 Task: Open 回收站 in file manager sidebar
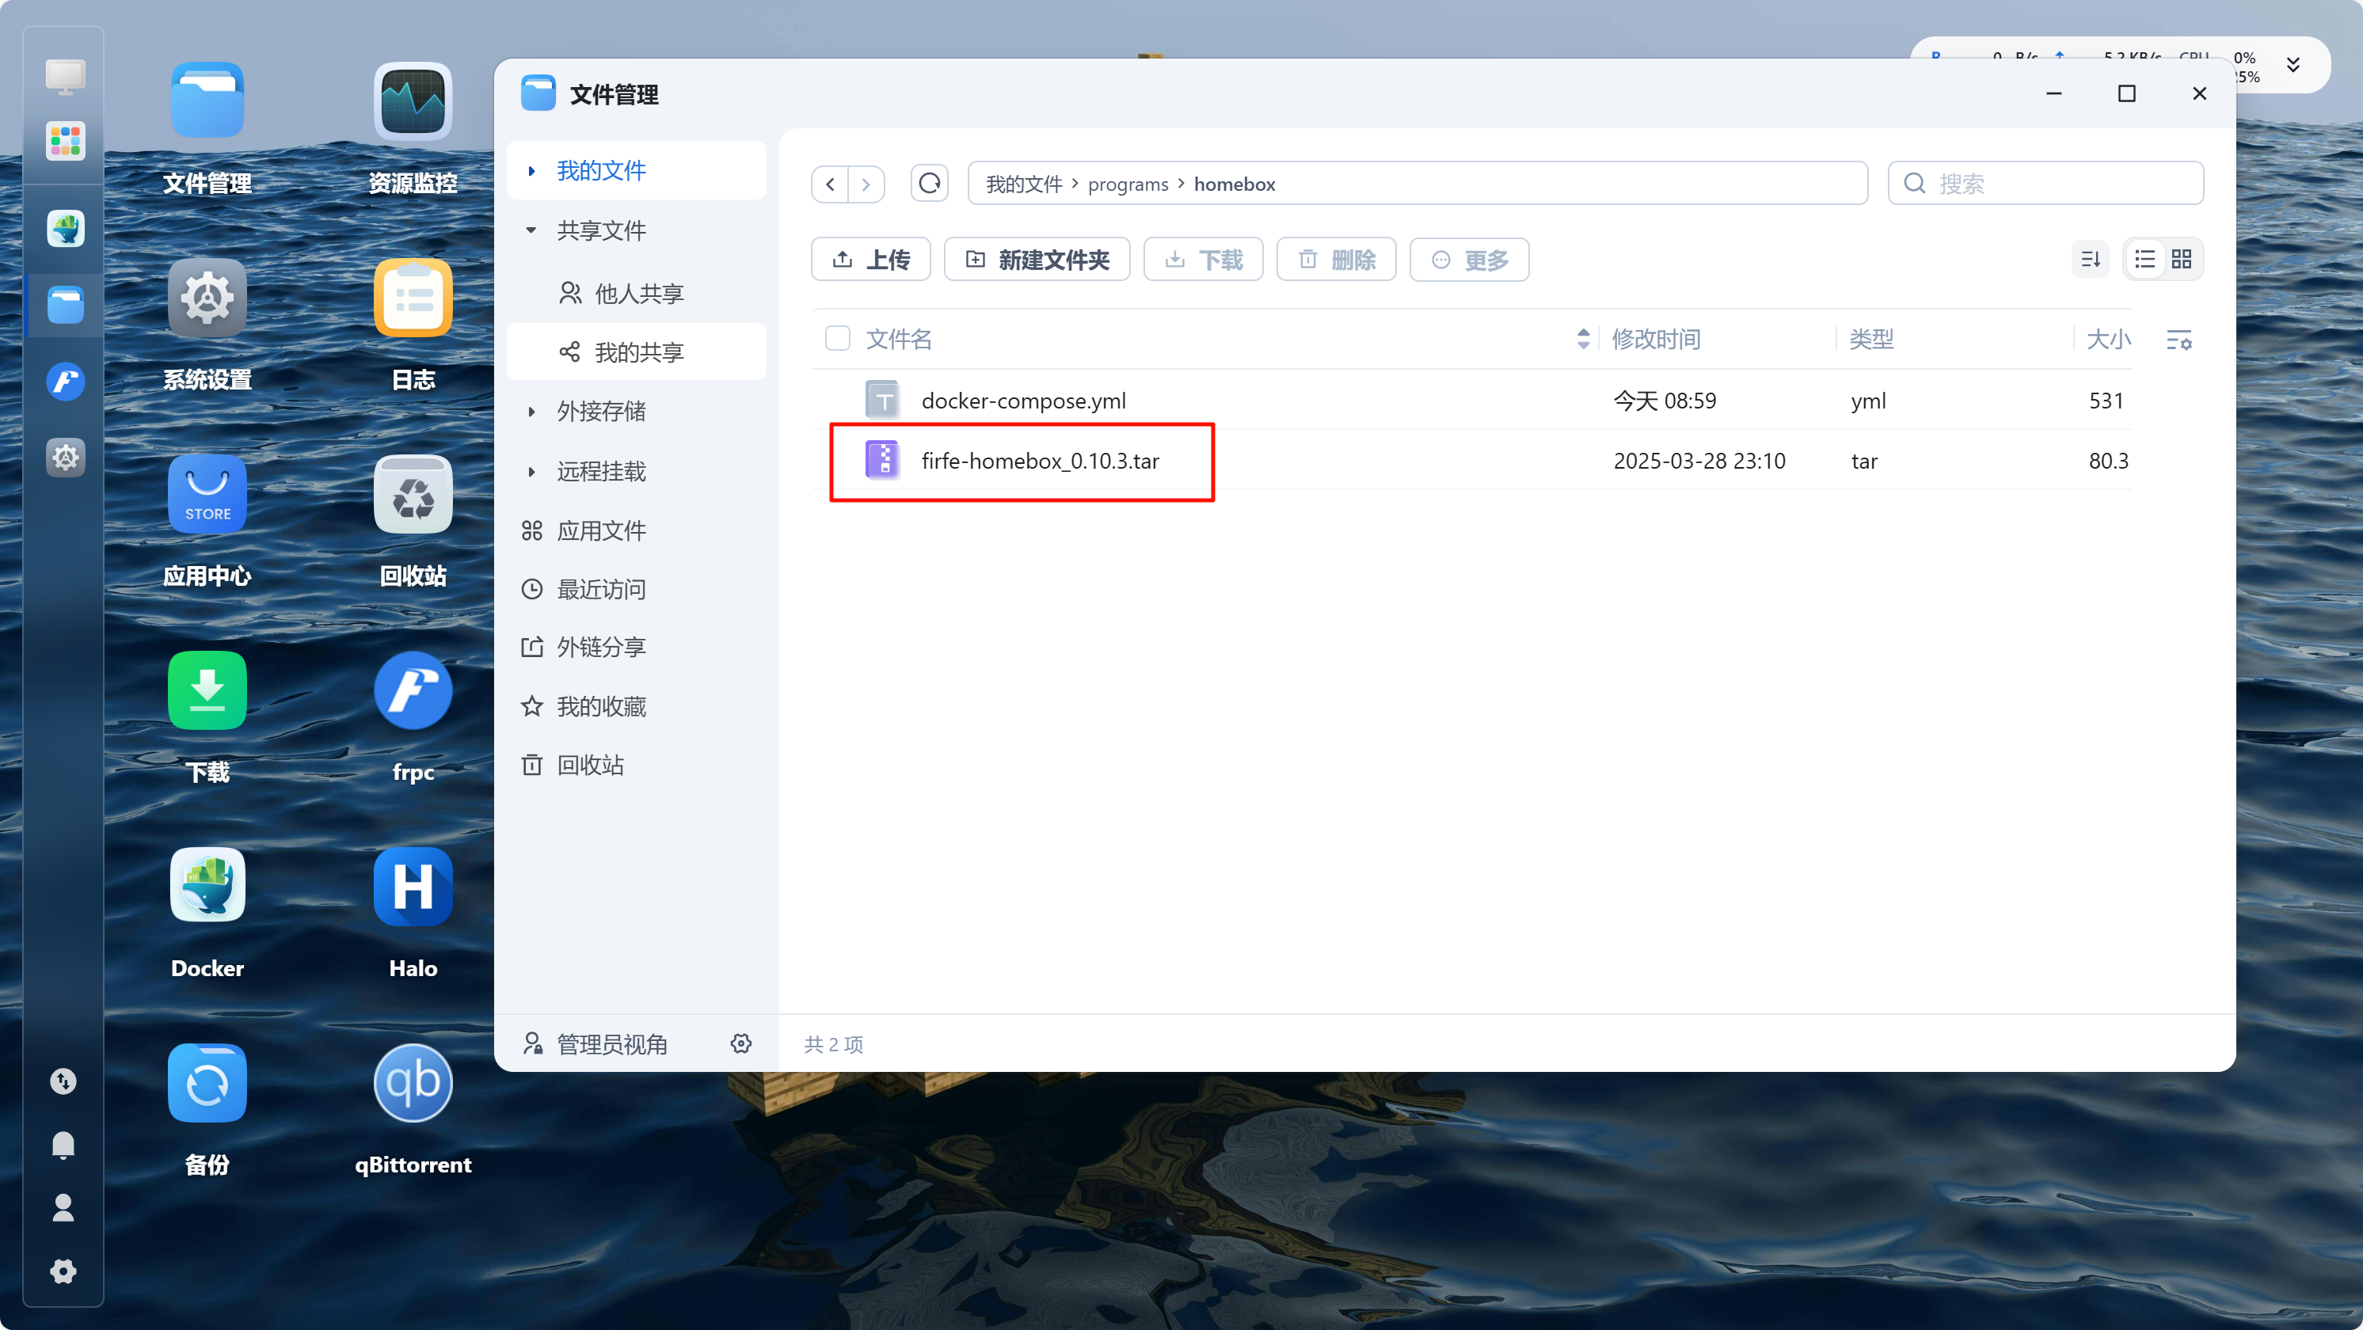coord(637,765)
